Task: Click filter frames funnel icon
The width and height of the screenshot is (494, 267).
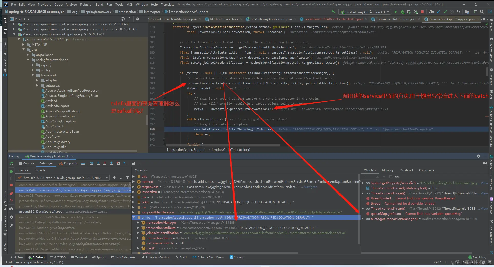Action: point(128,178)
